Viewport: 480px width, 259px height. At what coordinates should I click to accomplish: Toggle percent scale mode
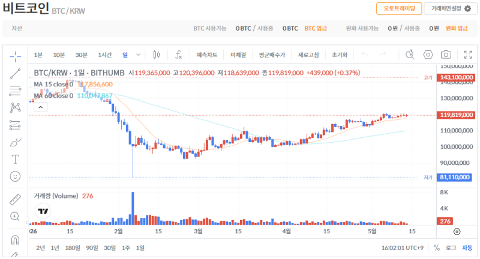click(437, 248)
